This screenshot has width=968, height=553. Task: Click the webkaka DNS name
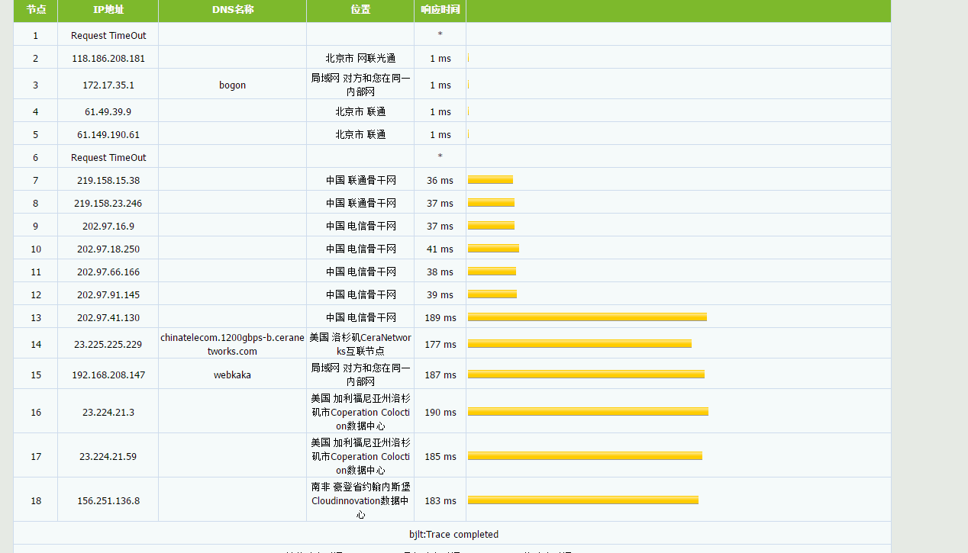[x=232, y=375]
